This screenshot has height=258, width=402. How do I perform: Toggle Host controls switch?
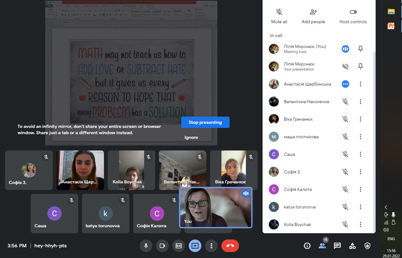click(353, 12)
